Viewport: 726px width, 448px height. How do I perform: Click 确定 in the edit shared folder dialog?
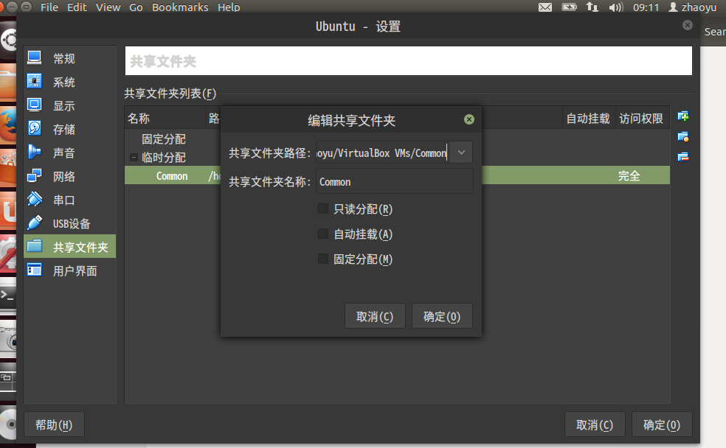(x=441, y=317)
